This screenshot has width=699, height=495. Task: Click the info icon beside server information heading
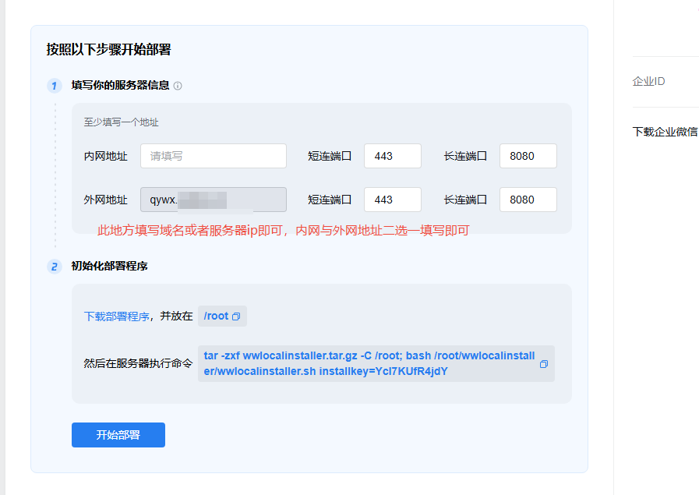pos(178,86)
